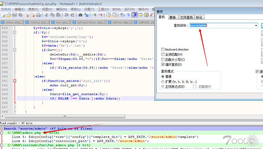Close the index.php tab with its X

[x=22, y=22]
